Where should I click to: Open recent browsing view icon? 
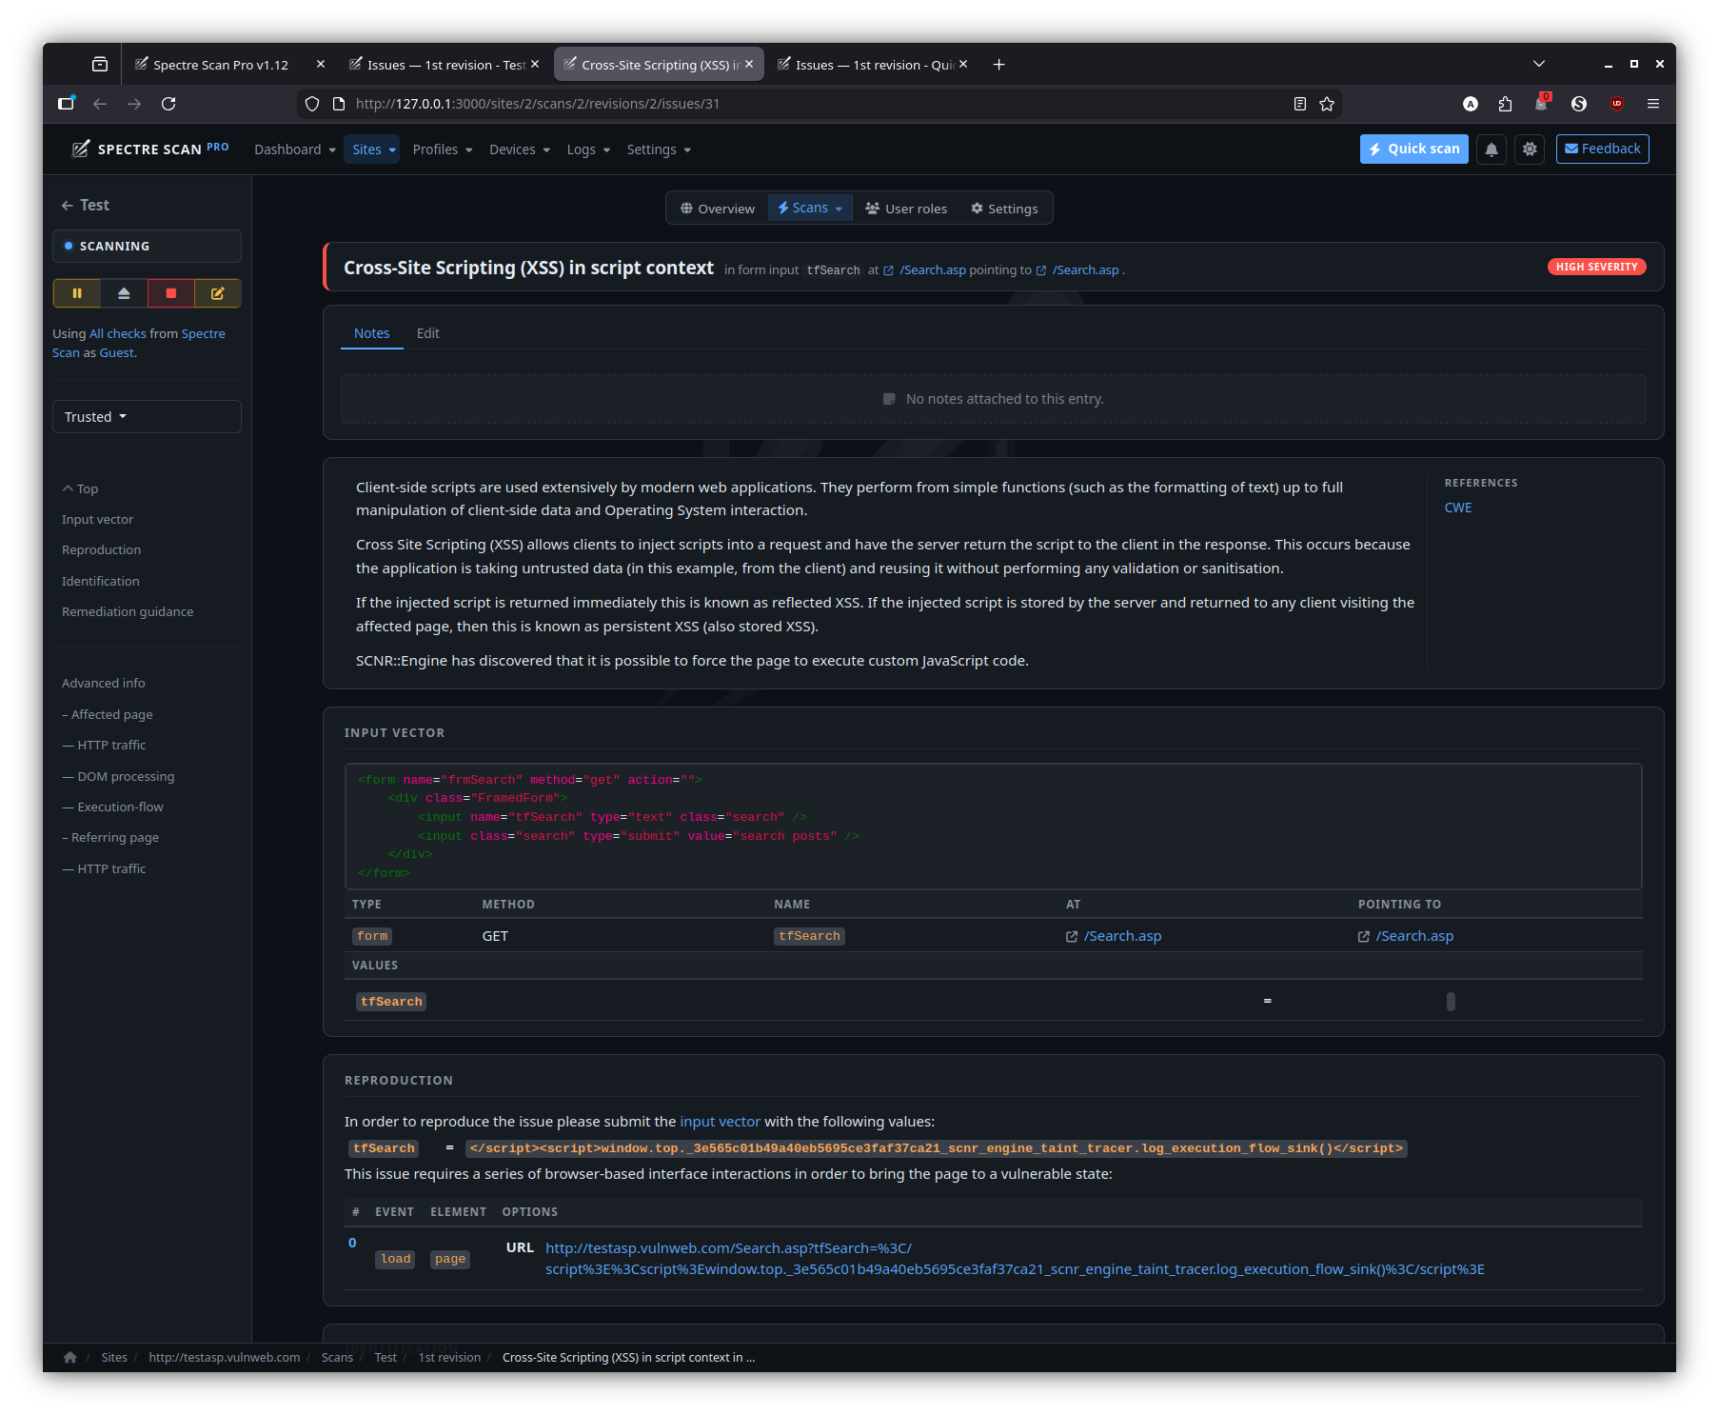click(100, 65)
